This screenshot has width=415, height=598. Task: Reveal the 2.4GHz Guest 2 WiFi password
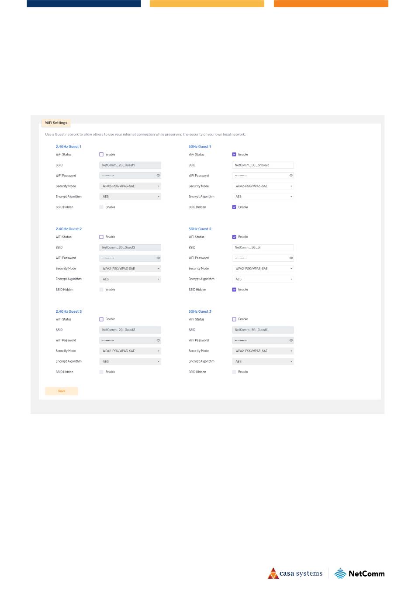point(158,258)
